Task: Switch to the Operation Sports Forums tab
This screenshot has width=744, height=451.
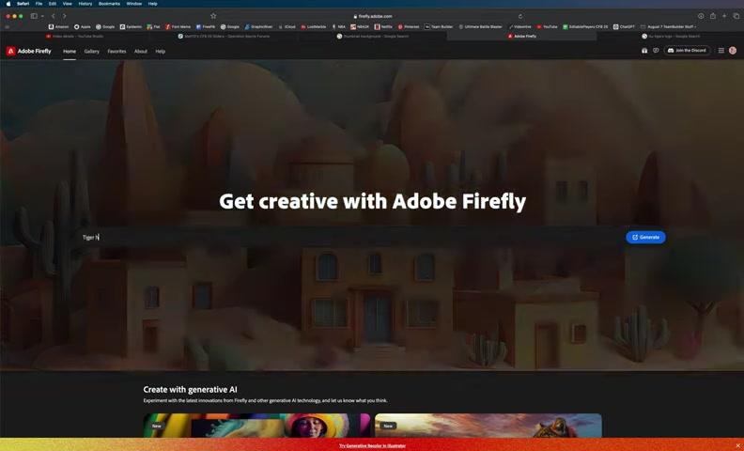Action: [x=224, y=36]
